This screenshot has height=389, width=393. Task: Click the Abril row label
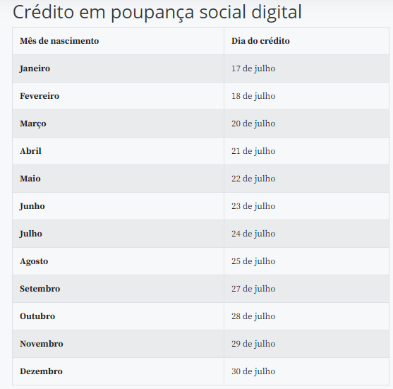(30, 151)
